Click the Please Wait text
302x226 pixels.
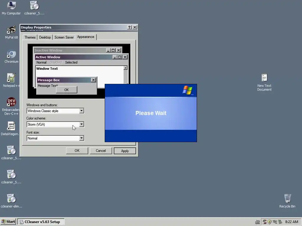151,113
